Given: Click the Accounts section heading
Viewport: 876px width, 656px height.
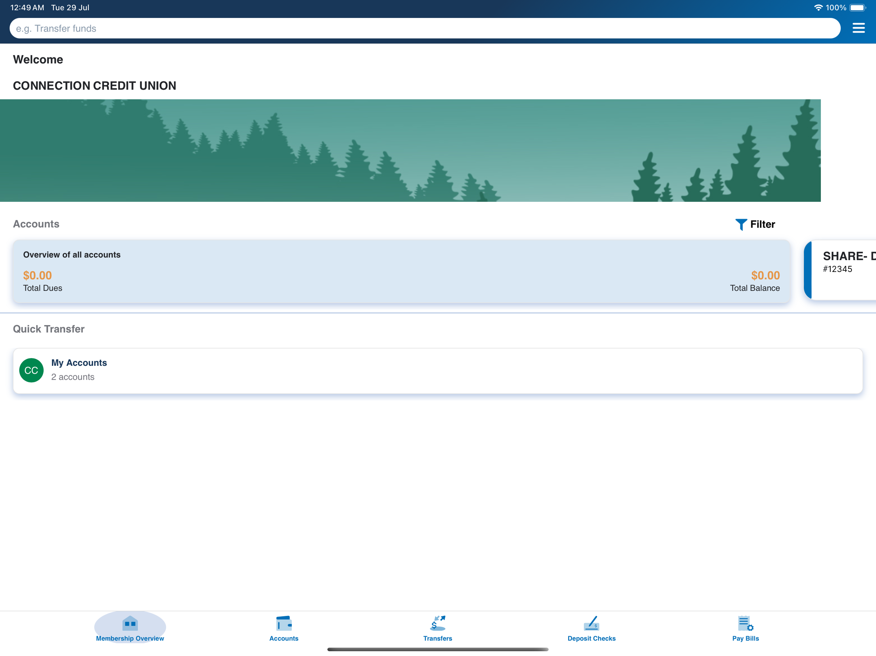Looking at the screenshot, I should point(36,224).
